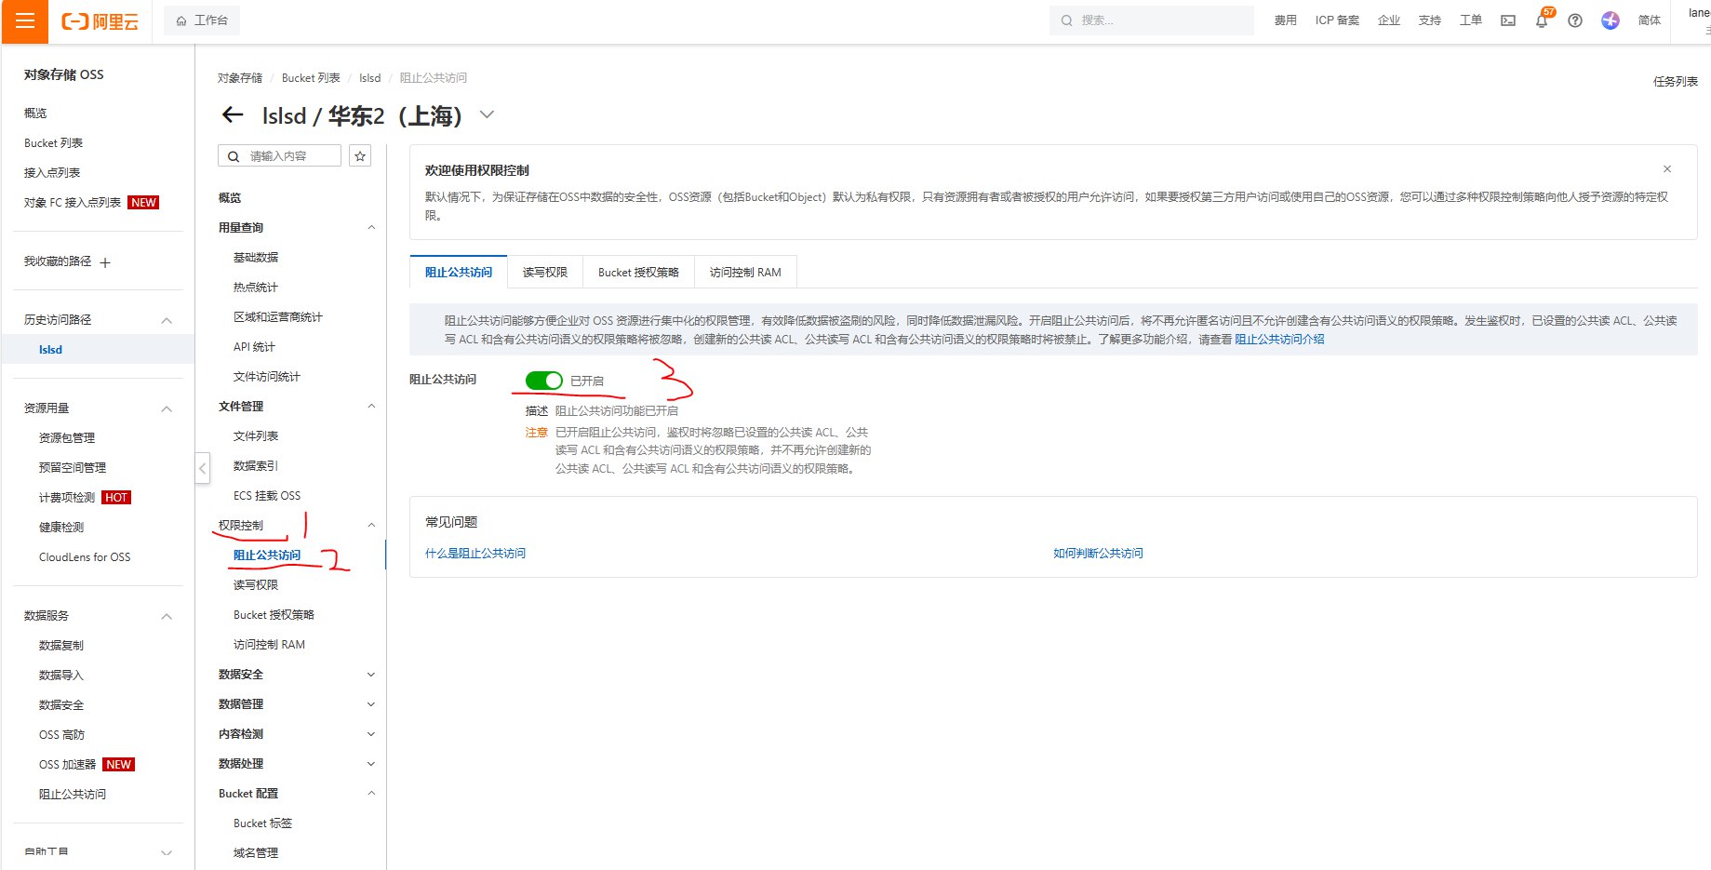Image resolution: width=1711 pixels, height=870 pixels.
Task: Open 对象 FC 接入点列表
Action: click(x=73, y=203)
